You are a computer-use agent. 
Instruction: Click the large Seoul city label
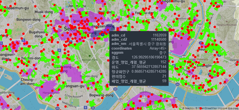70,29
